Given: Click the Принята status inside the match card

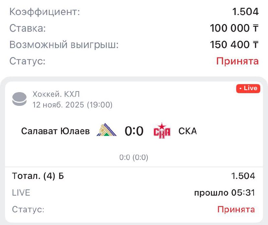Looking at the screenshot, I should tap(236, 210).
